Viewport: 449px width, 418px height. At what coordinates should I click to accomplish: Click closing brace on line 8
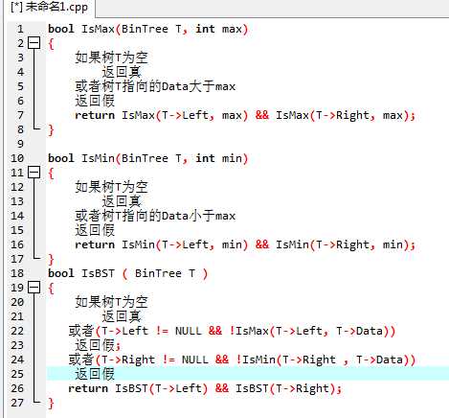click(51, 129)
